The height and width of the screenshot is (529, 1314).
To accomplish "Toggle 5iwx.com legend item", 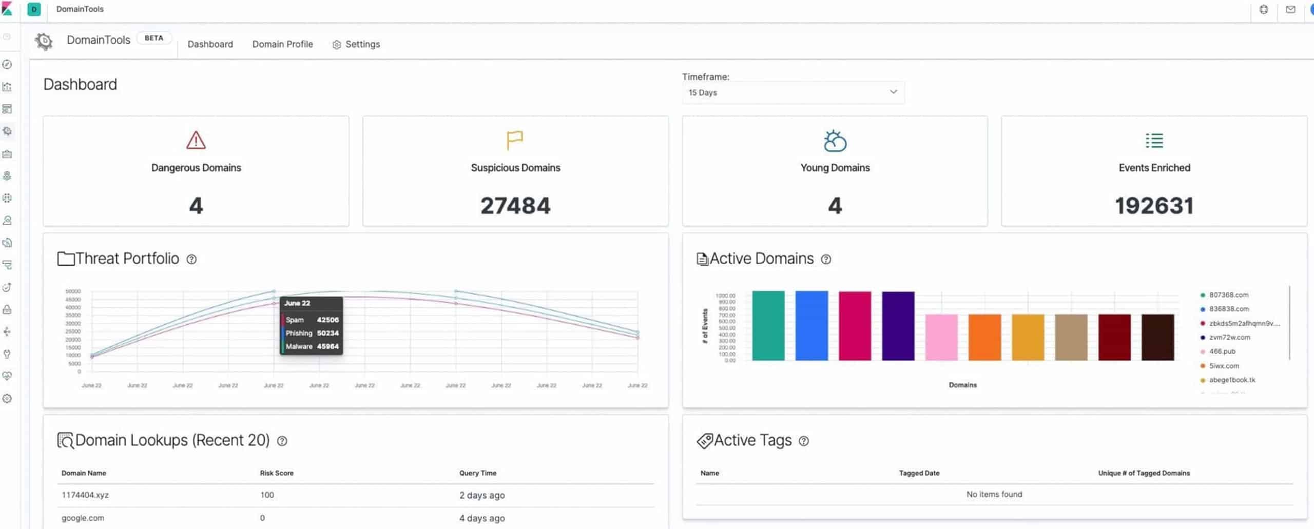I will click(x=1220, y=366).
